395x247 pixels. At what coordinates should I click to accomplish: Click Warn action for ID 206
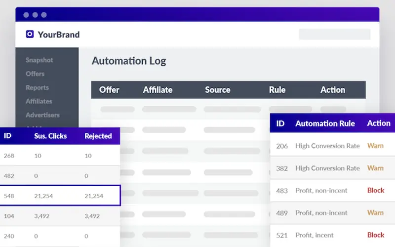coord(375,146)
